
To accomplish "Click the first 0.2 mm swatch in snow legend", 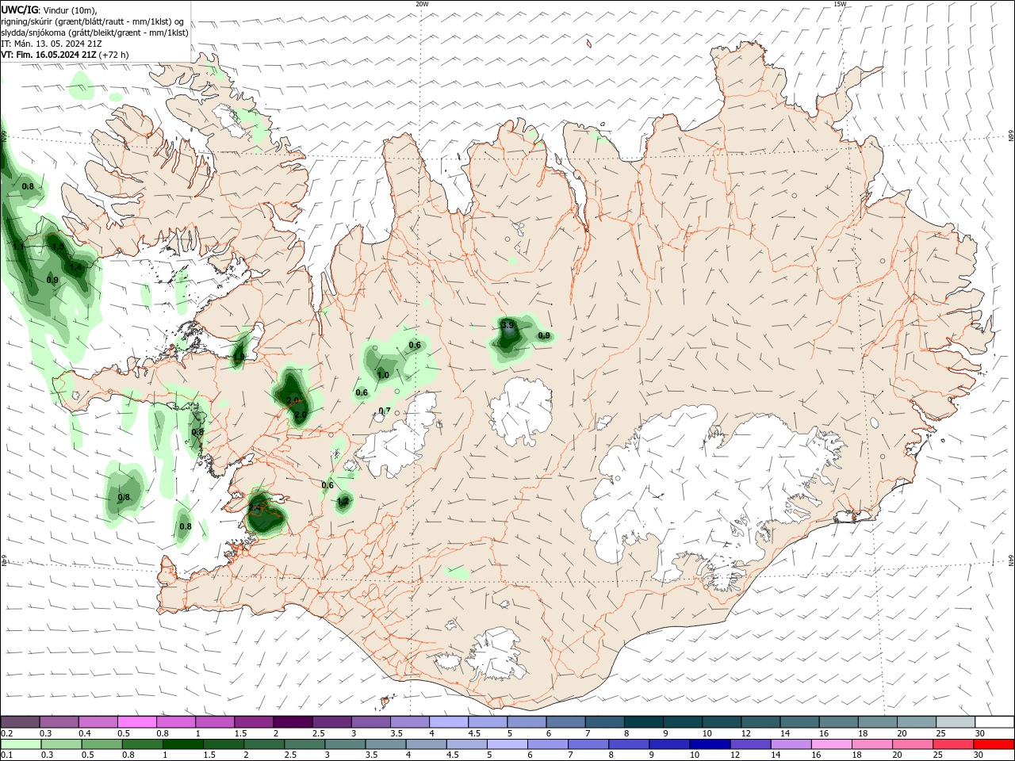I will (x=21, y=721).
